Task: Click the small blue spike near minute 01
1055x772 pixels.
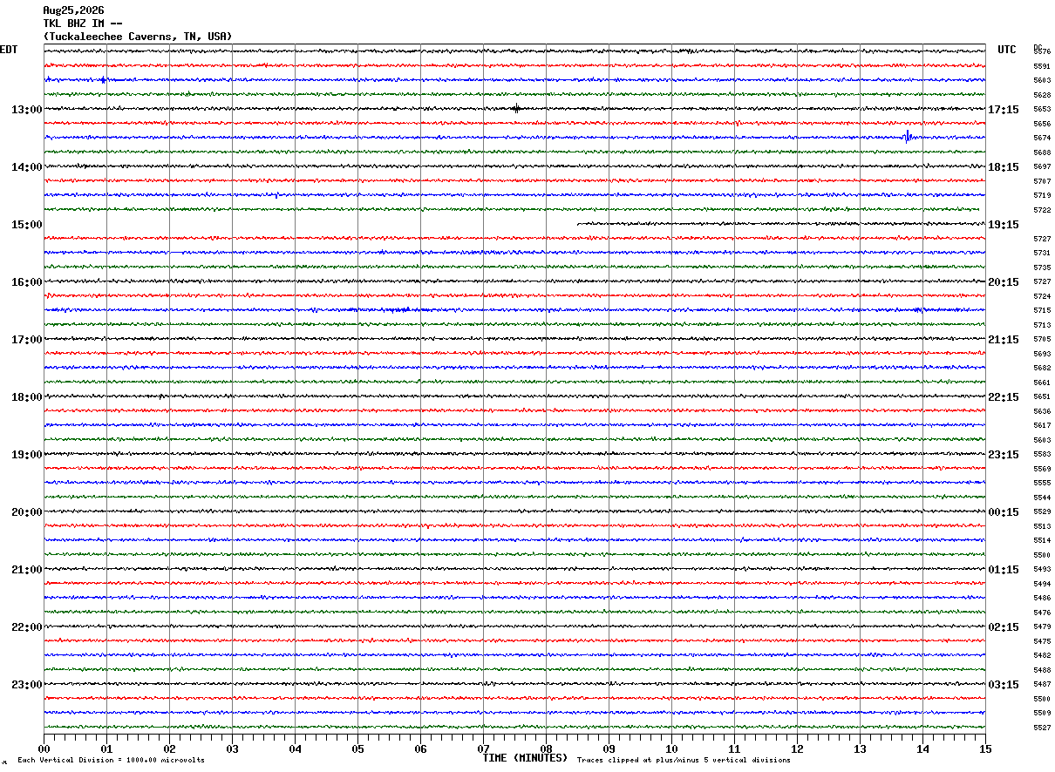Action: (x=103, y=79)
